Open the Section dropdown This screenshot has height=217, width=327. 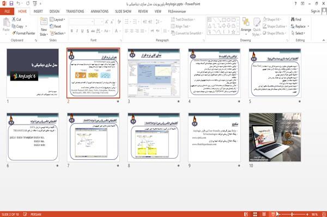[x=58, y=33]
